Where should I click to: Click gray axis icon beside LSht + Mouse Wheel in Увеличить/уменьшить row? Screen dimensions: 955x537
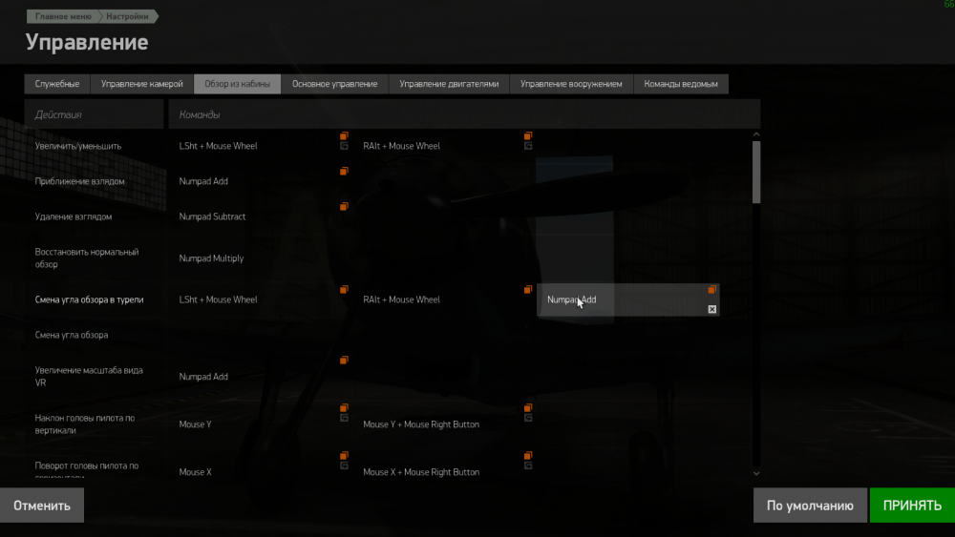pyautogui.click(x=344, y=146)
